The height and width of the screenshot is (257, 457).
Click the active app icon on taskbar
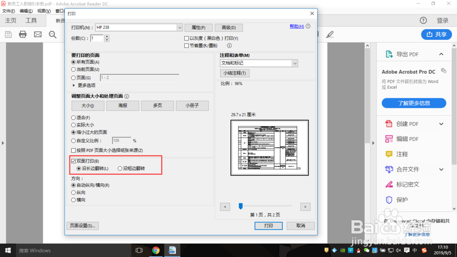tap(172, 250)
